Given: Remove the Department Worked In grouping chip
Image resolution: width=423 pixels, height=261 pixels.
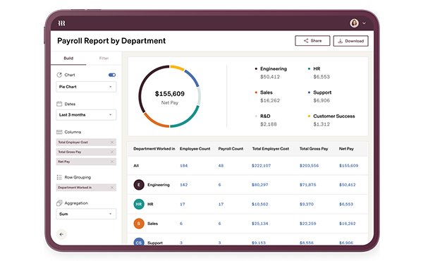Looking at the screenshot, I should (112, 188).
